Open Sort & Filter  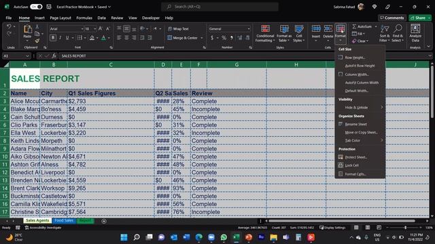[x=385, y=33]
